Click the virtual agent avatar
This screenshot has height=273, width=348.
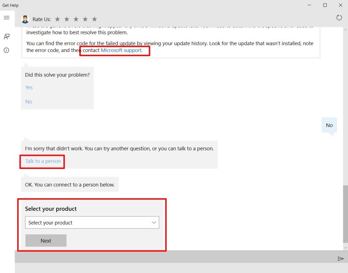click(24, 18)
